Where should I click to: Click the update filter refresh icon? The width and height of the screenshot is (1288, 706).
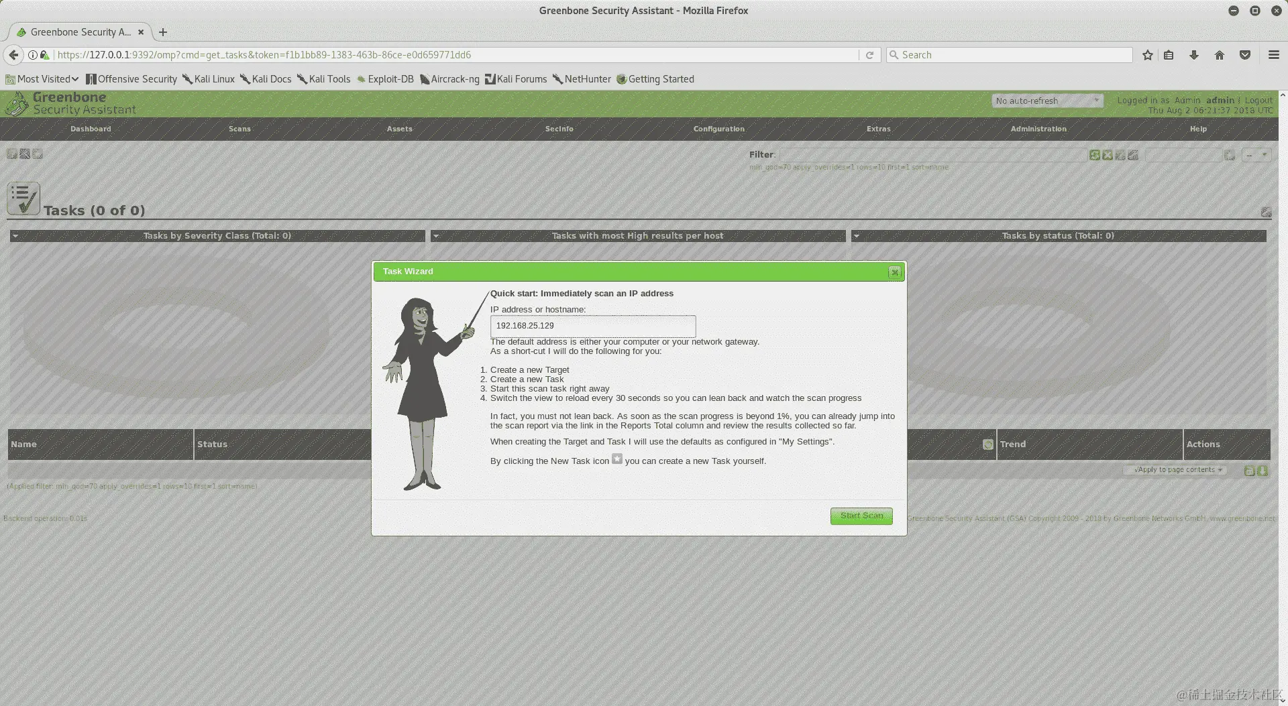[1095, 155]
